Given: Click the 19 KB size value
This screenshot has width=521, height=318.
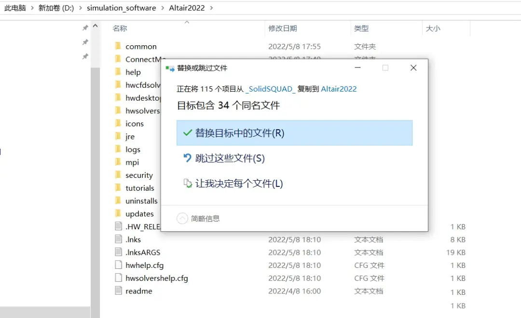Looking at the screenshot, I should [x=456, y=252].
